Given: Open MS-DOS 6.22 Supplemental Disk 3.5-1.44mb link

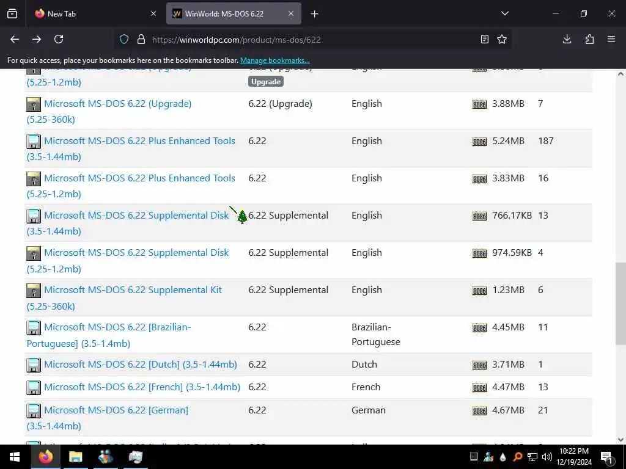Looking at the screenshot, I should click(x=136, y=216).
